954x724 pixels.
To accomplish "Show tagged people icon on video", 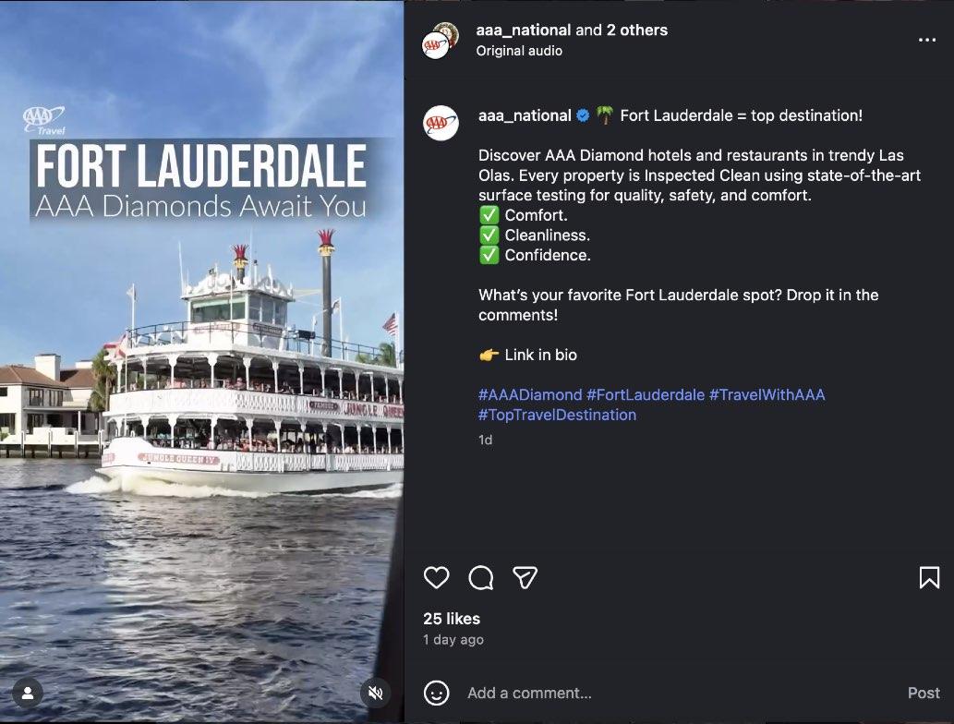I will (x=28, y=693).
